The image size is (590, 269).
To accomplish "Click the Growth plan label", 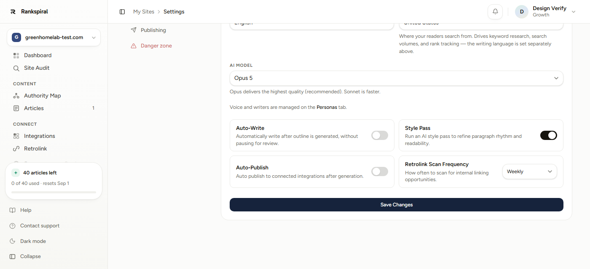I will click(x=541, y=15).
